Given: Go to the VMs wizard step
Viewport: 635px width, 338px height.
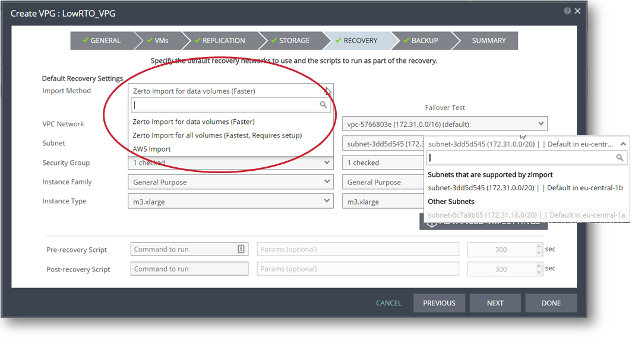Looking at the screenshot, I should tap(158, 40).
